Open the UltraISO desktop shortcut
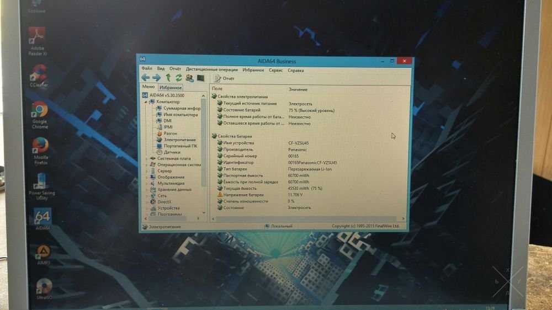The image size is (552, 310). [44, 289]
